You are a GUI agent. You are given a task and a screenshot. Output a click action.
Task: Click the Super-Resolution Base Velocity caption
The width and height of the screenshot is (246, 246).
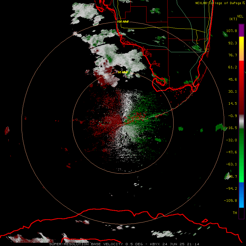tap(124, 244)
